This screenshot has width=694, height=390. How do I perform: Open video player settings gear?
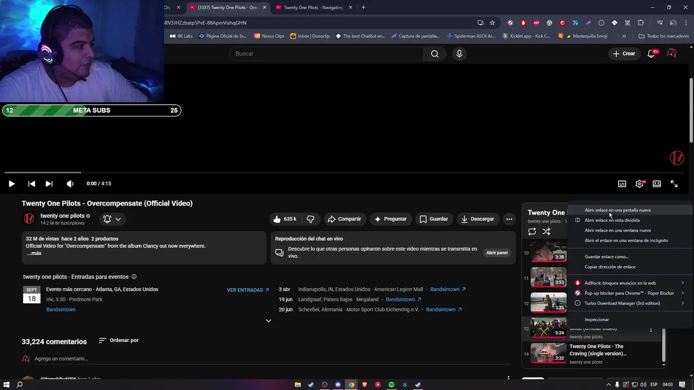(639, 184)
